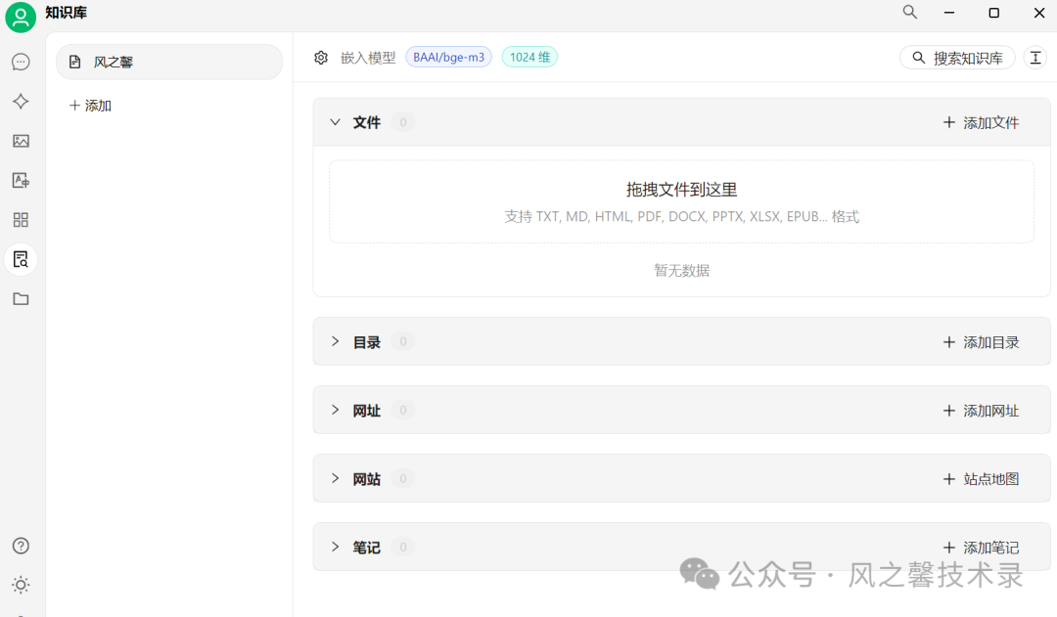The width and height of the screenshot is (1057, 617).
Task: Click the user avatar icon
Action: (21, 17)
